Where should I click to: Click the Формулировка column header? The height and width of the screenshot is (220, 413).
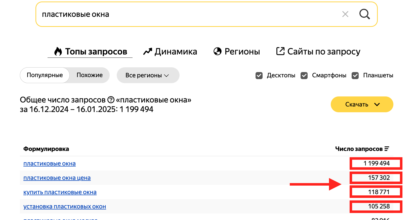(x=46, y=149)
